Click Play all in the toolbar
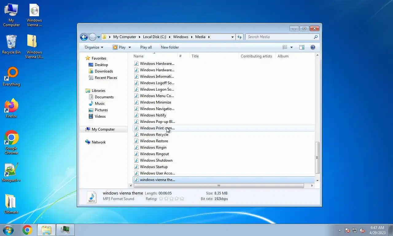 point(146,47)
